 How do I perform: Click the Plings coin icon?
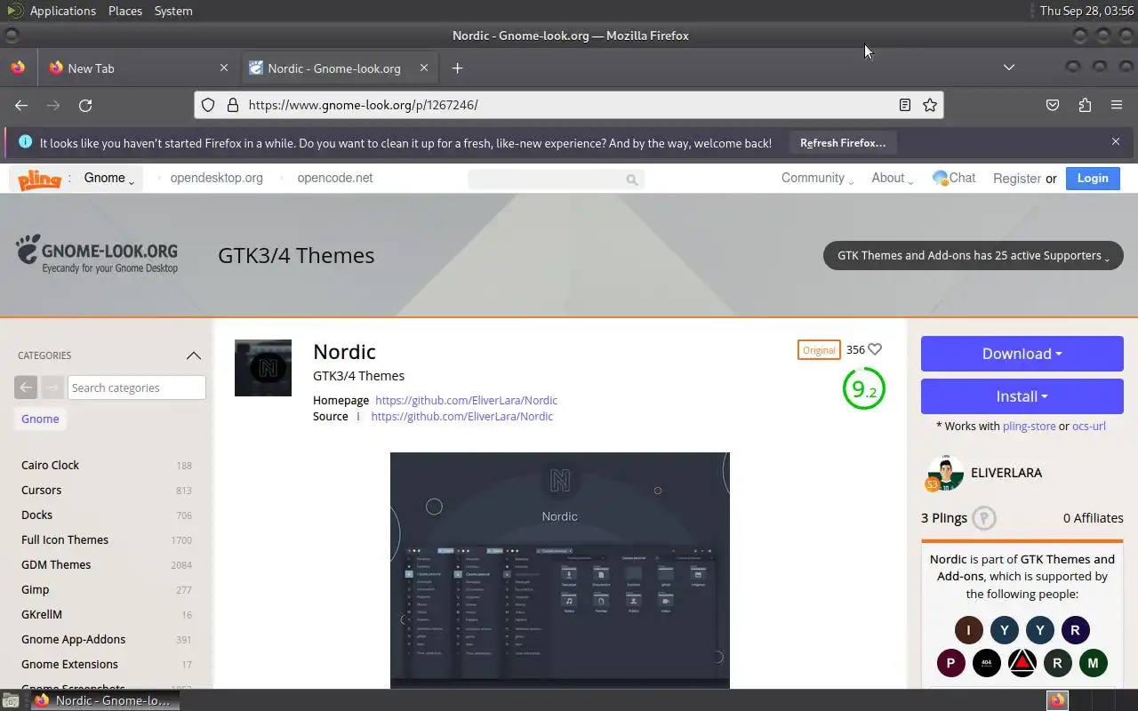[984, 518]
